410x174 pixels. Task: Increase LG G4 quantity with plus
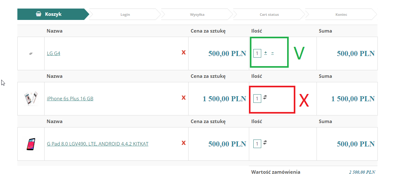click(266, 53)
